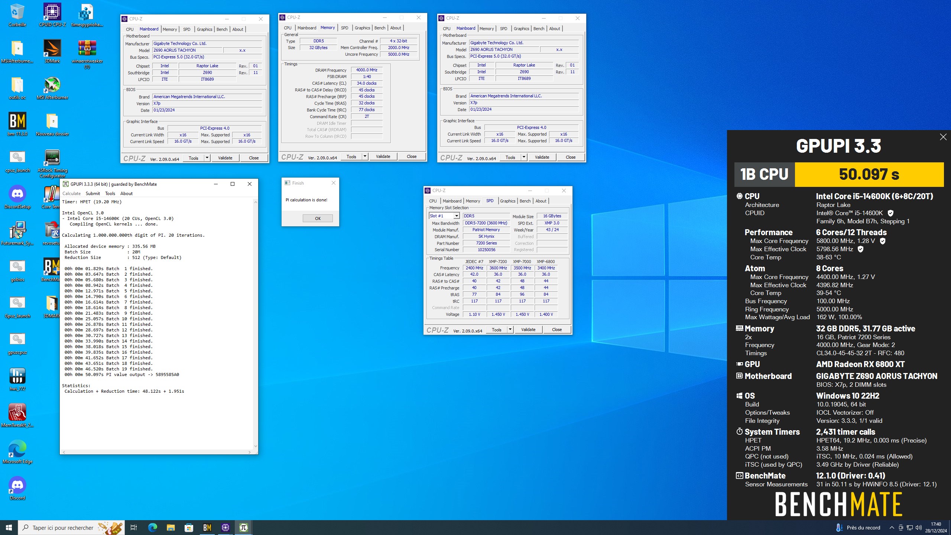Click OK in the Finish dialog
The image size is (951, 535).
tap(318, 218)
